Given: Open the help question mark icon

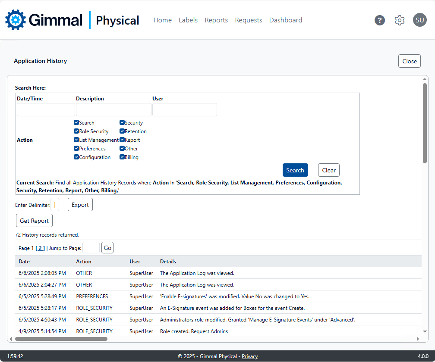Looking at the screenshot, I should pyautogui.click(x=379, y=20).
